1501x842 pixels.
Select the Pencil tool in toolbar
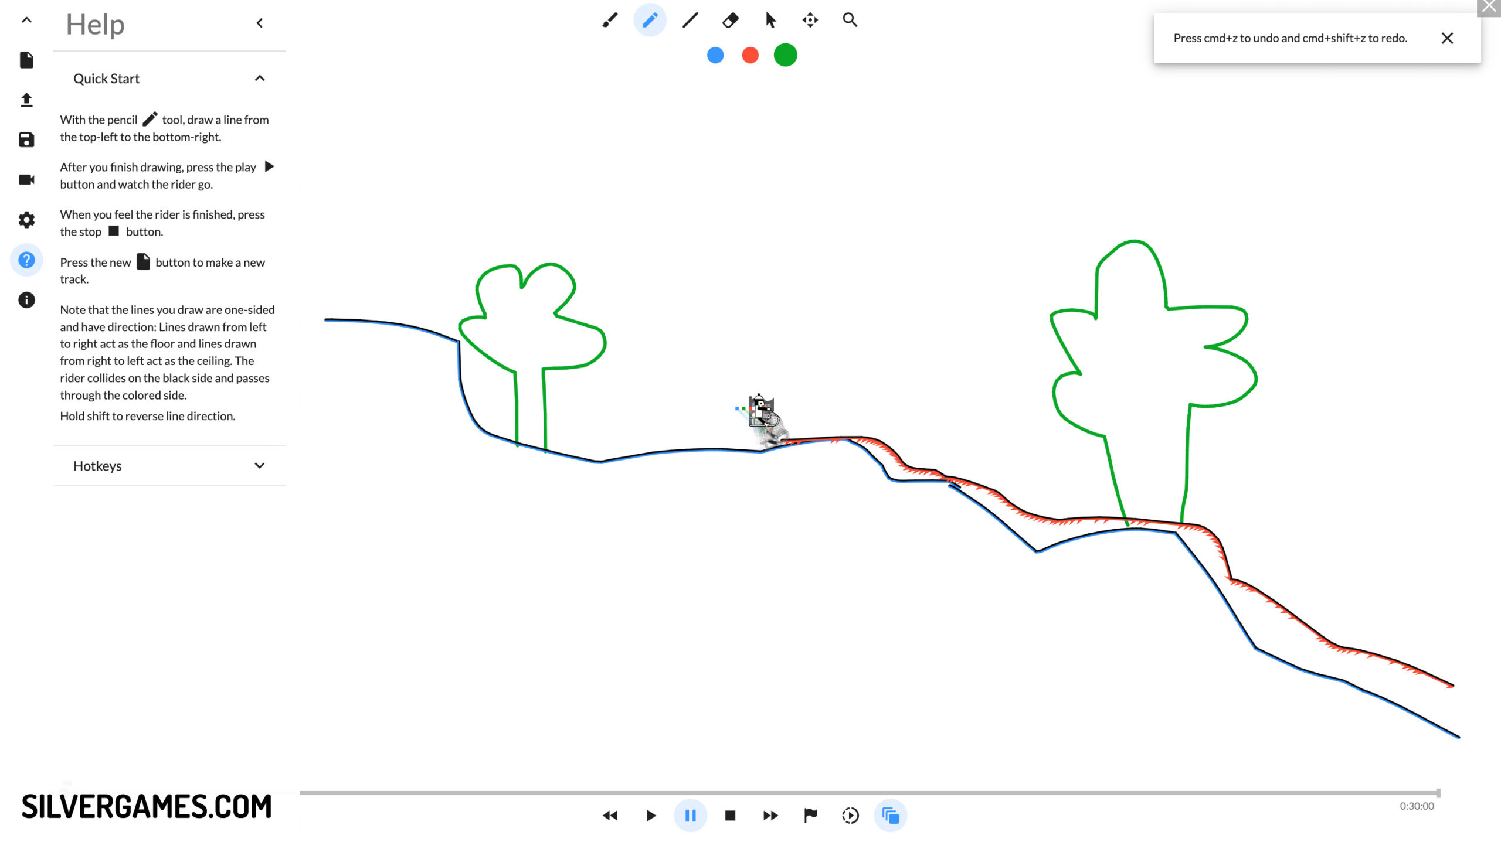coord(650,21)
